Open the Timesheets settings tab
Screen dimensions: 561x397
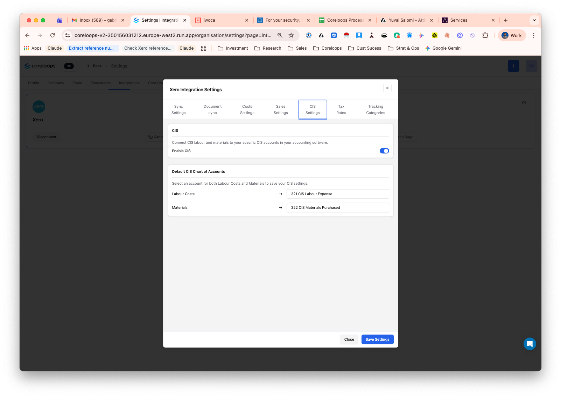pyautogui.click(x=100, y=83)
